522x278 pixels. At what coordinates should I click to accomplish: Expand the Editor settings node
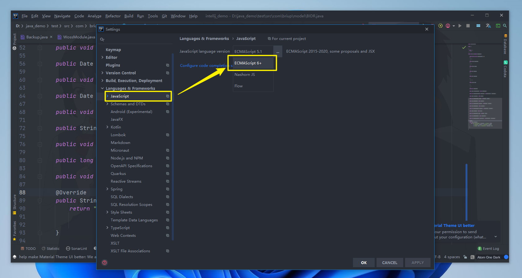tap(102, 57)
